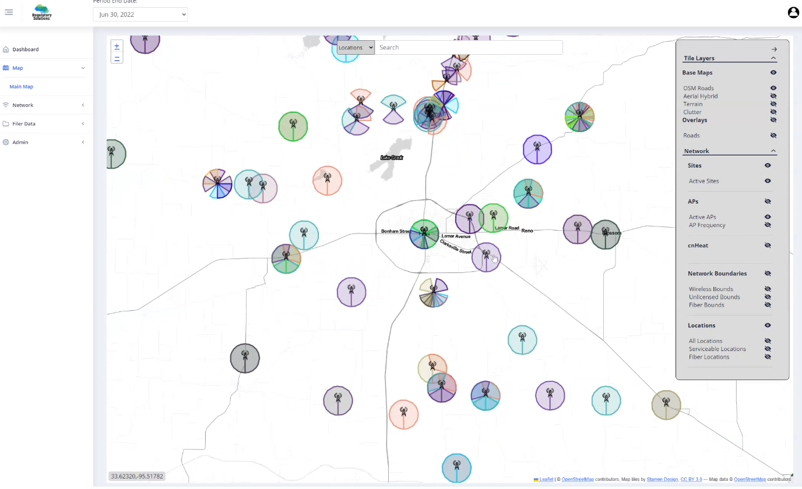Toggle Active Sites visibility
Viewport: 802px width, 489px height.
click(x=768, y=181)
